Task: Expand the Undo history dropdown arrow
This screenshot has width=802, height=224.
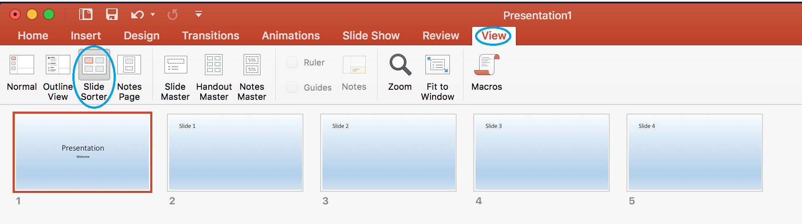Action: (153, 15)
